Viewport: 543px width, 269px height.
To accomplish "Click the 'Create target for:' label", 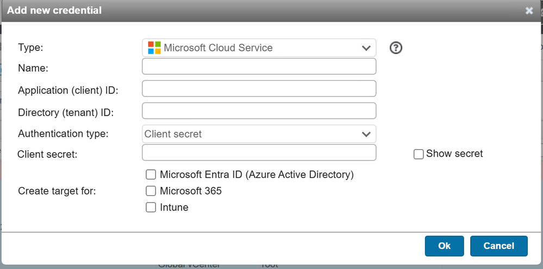I will (57, 191).
